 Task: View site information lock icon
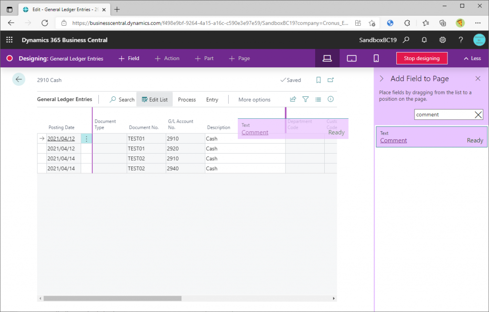click(x=64, y=23)
